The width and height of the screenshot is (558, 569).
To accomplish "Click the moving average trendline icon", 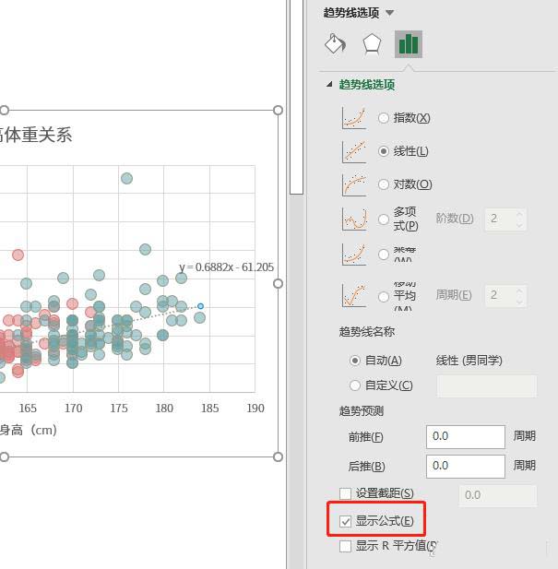I will click(x=354, y=295).
